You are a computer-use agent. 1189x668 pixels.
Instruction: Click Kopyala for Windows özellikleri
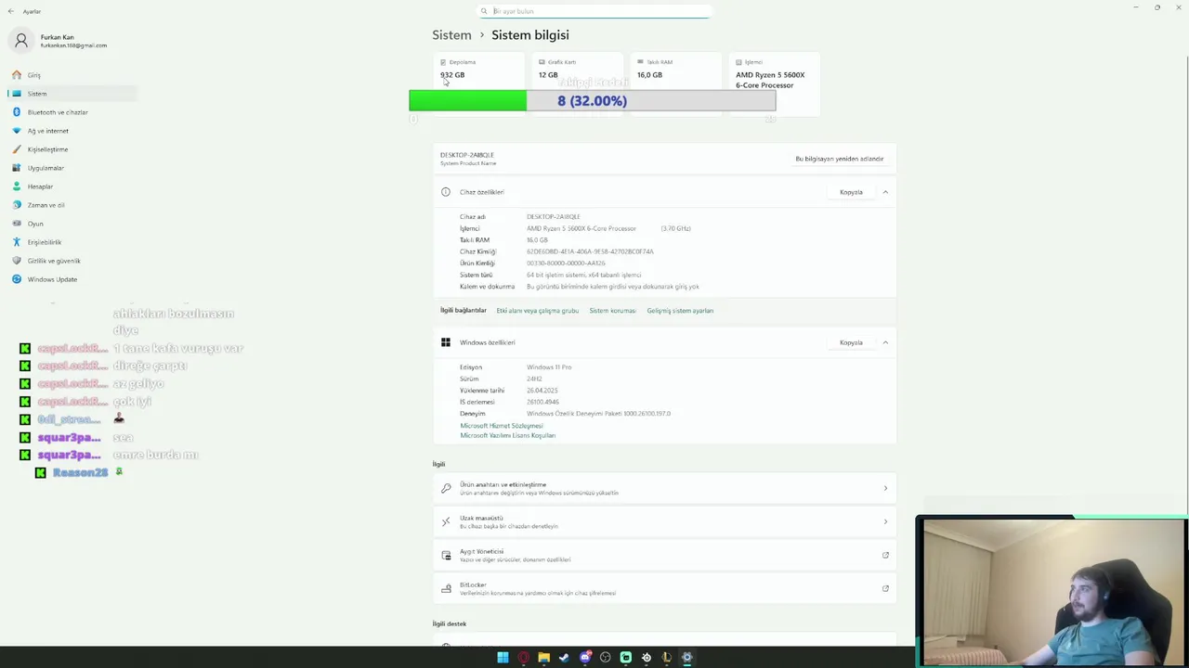851,342
